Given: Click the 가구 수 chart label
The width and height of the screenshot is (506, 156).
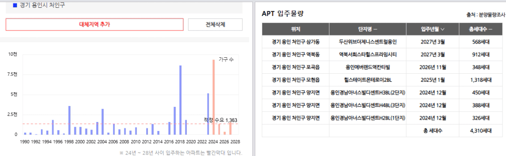Looking at the screenshot, I should click(x=226, y=60).
